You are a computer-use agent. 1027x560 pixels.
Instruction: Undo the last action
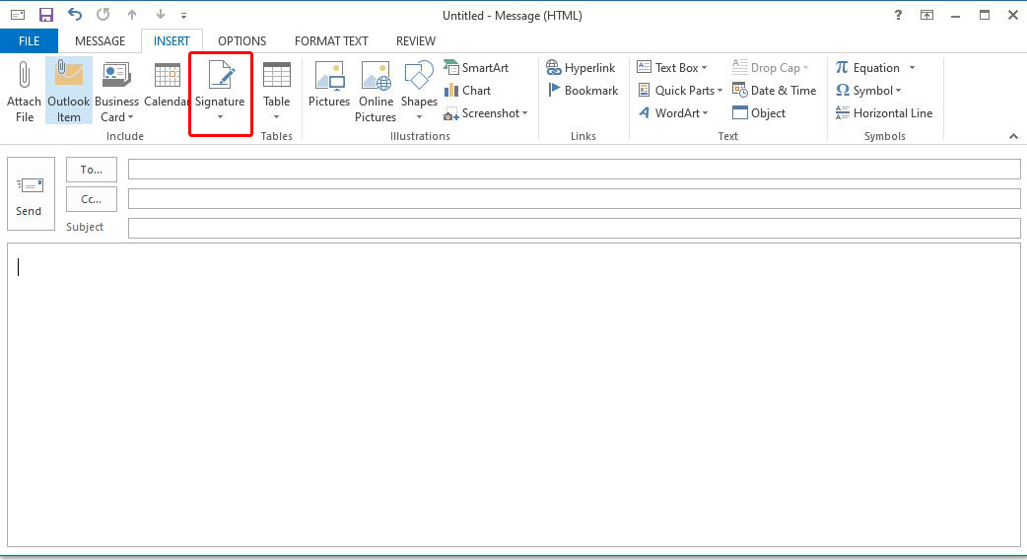(75, 15)
